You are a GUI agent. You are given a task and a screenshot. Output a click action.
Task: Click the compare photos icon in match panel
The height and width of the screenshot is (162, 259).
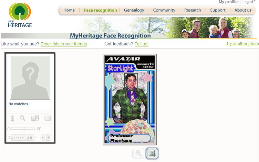point(35,118)
